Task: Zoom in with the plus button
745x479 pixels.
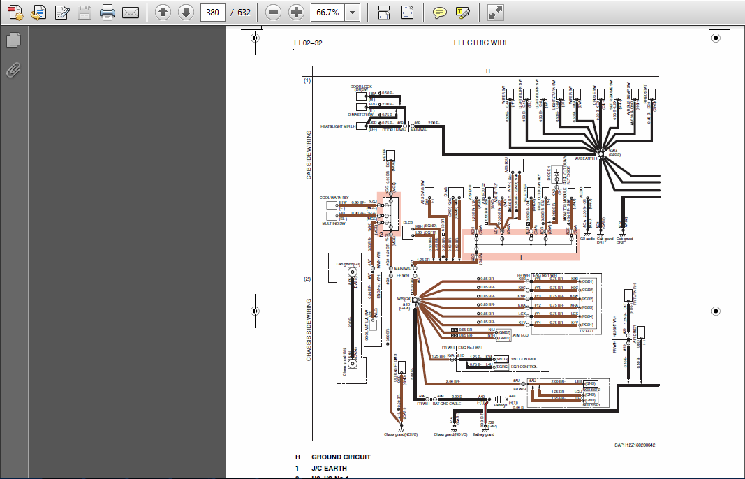Action: pyautogui.click(x=297, y=13)
